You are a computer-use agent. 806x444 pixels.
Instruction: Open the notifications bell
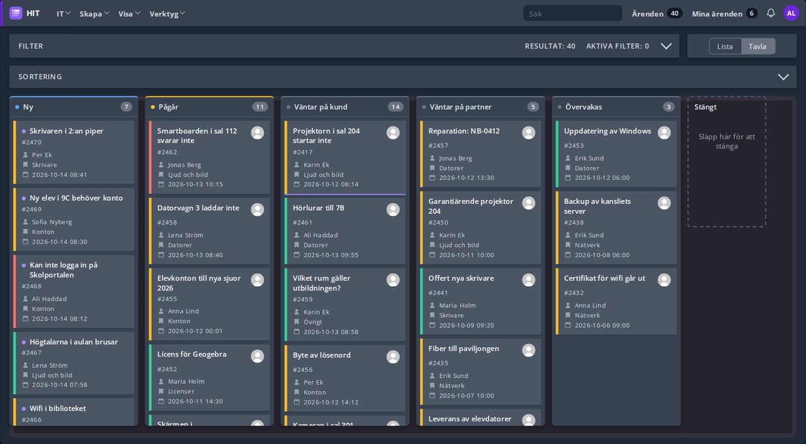(771, 13)
